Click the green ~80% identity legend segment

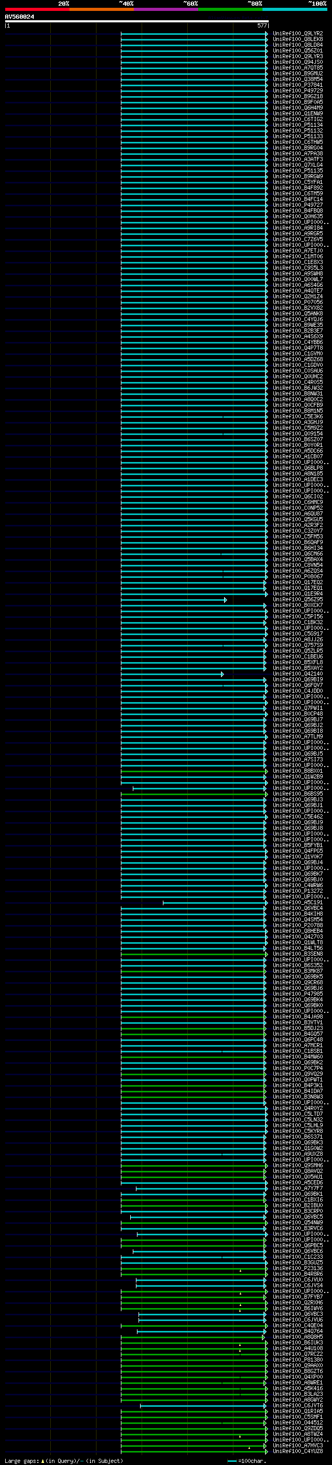(230, 9)
